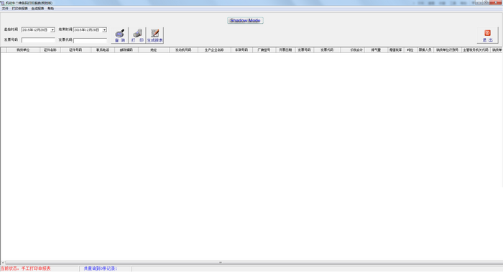Viewport: 503px width, 272px height.
Task: Click the 车架号码 column header
Action: [241, 50]
